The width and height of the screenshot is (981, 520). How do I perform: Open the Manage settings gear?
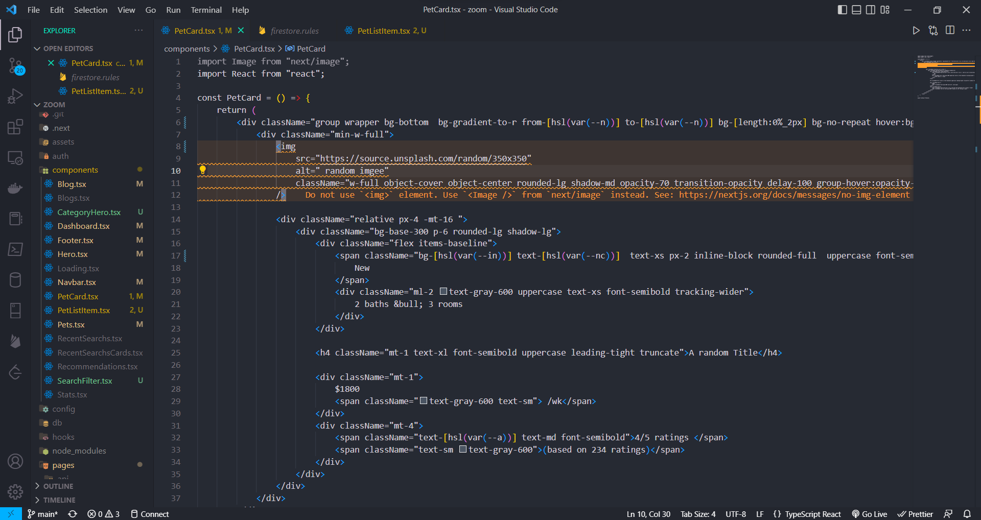tap(15, 492)
